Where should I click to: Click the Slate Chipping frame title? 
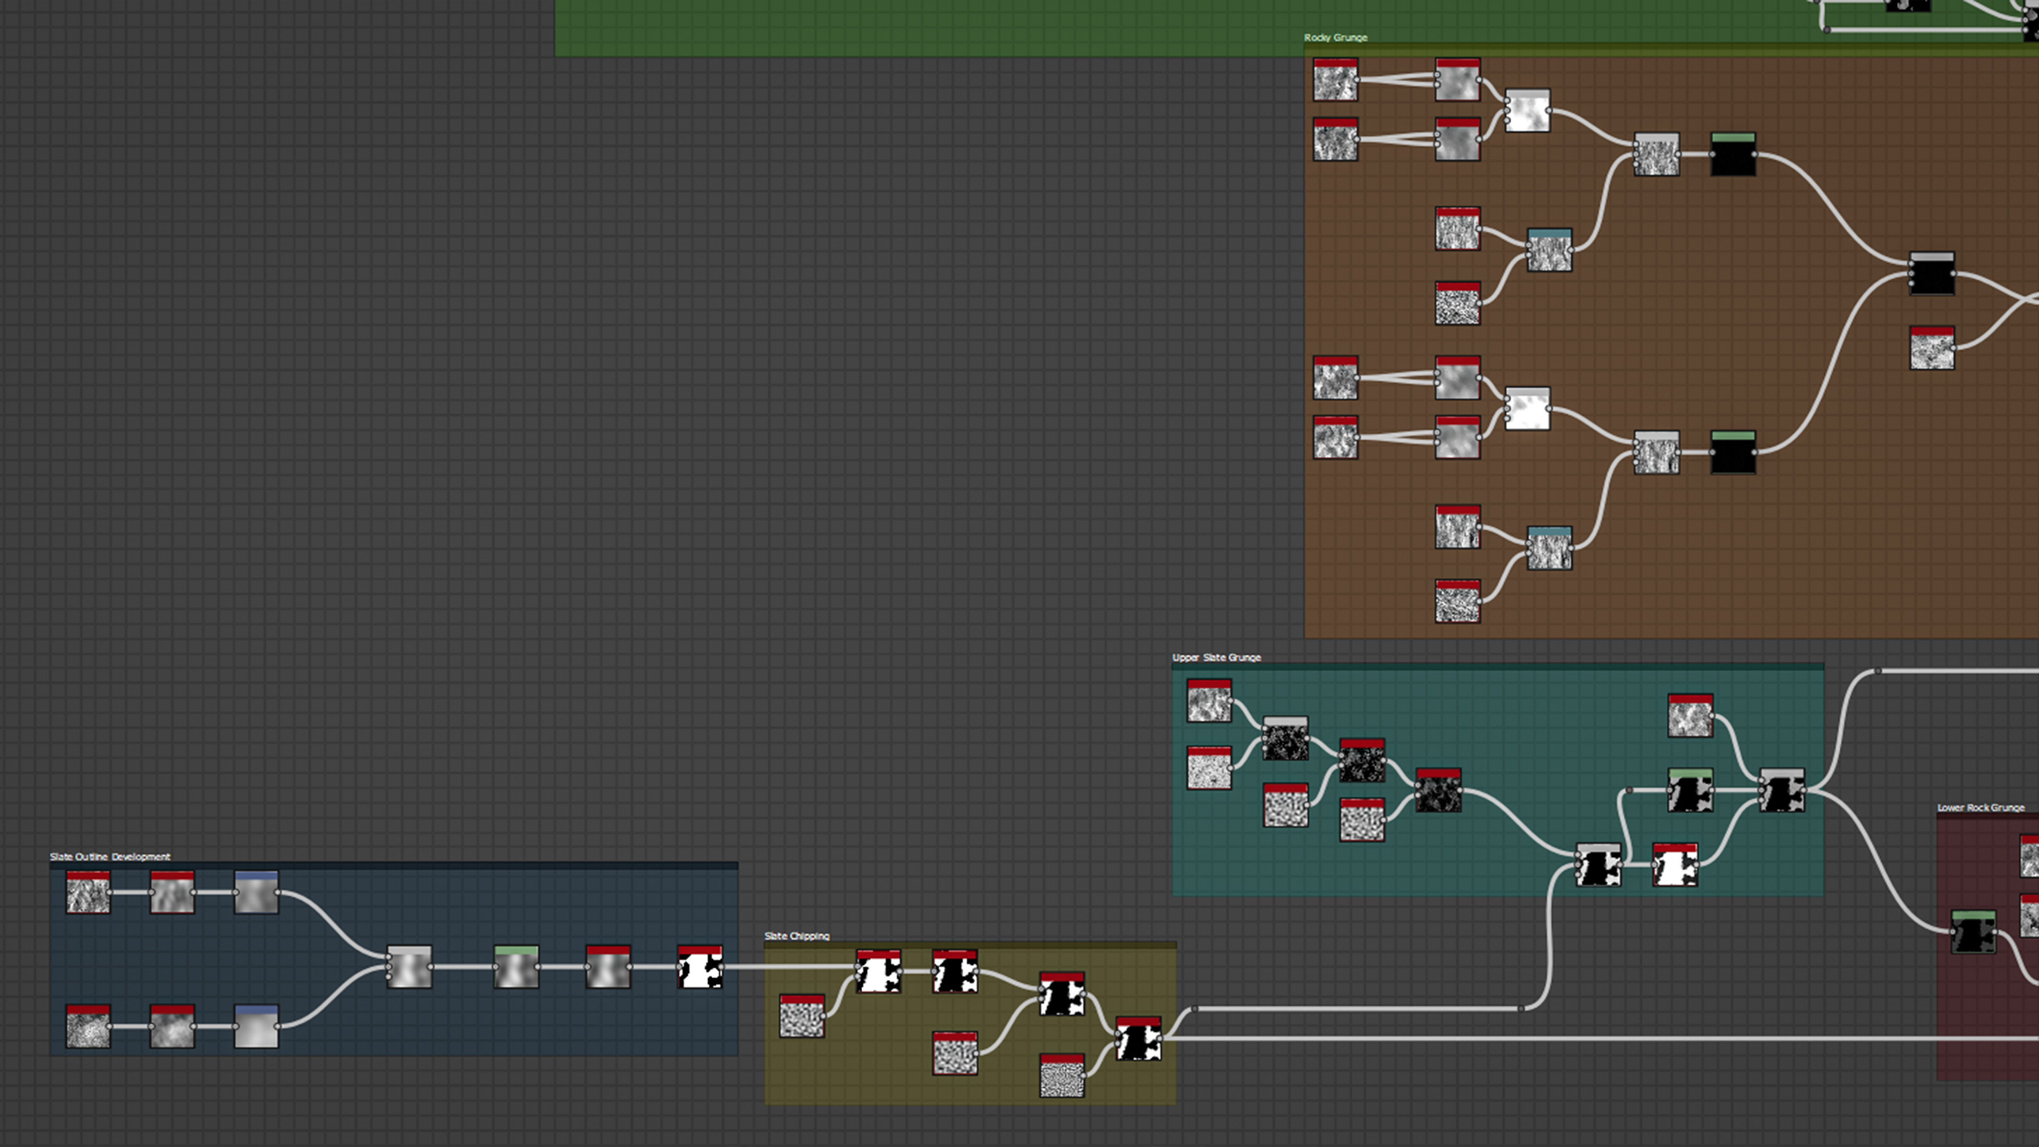point(796,936)
